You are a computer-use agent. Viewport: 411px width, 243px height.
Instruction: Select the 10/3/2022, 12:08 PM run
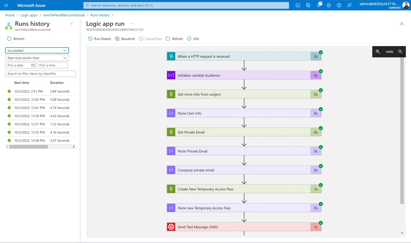tap(41, 141)
